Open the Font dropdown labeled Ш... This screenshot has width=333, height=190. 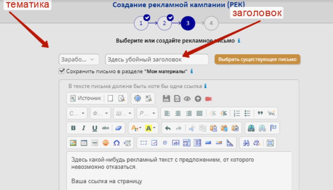[x=124, y=113]
